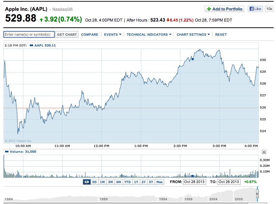
Task: Click the symbol name input field
Action: click(29, 34)
